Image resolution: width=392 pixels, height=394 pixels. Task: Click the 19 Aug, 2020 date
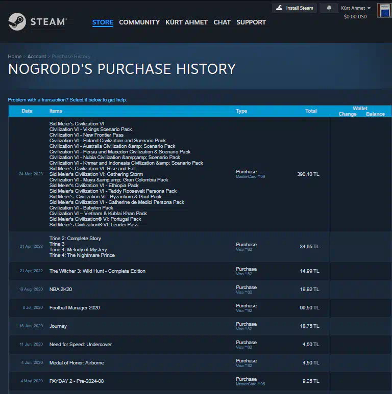point(31,289)
